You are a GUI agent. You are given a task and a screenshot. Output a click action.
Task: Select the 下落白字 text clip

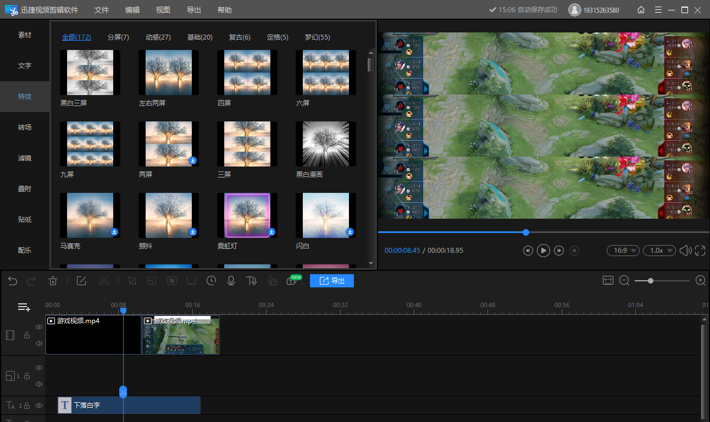(129, 406)
